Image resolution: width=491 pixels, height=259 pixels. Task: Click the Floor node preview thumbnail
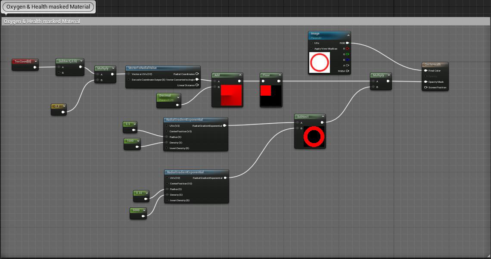pos(270,96)
